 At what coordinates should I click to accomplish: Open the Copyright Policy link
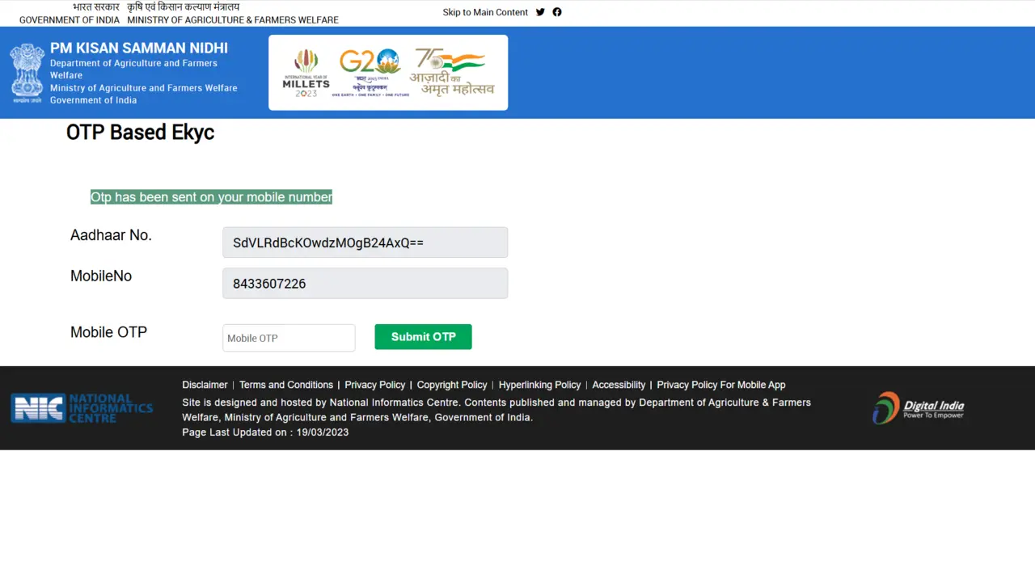[x=452, y=385]
